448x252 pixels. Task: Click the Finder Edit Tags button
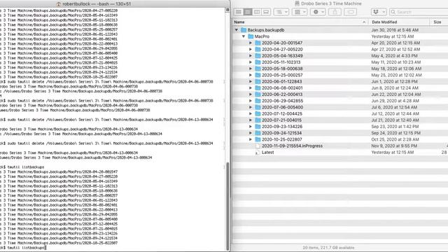[x=351, y=12]
